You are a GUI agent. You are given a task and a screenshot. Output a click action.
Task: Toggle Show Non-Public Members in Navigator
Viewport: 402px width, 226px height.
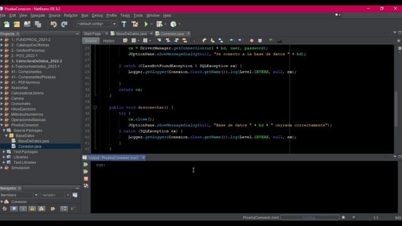pos(32,208)
